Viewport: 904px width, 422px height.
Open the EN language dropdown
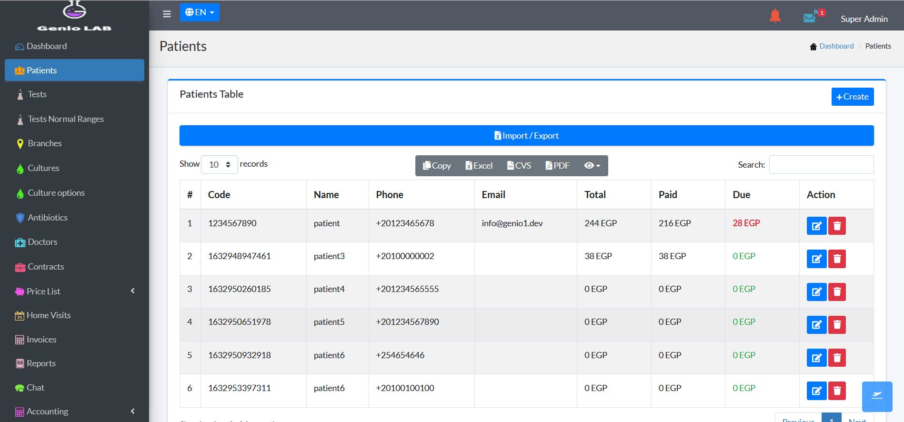coord(200,12)
